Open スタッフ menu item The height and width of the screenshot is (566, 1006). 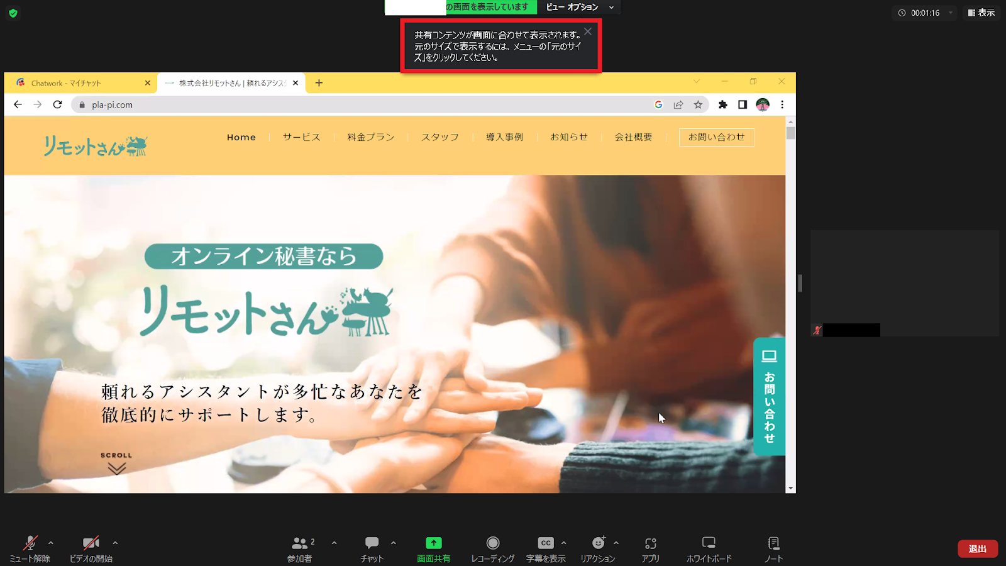point(440,137)
